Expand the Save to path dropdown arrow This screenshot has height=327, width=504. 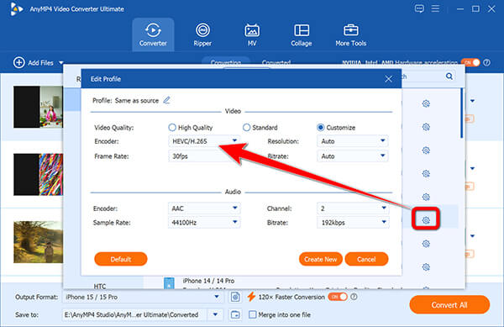(x=215, y=314)
